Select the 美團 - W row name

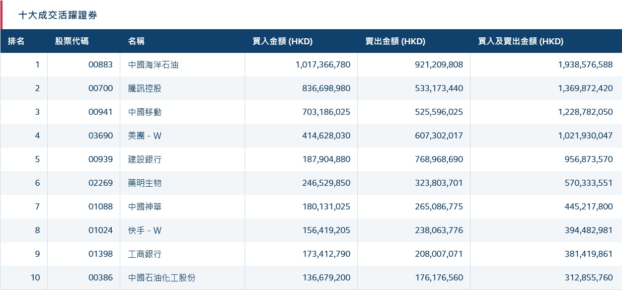point(145,136)
